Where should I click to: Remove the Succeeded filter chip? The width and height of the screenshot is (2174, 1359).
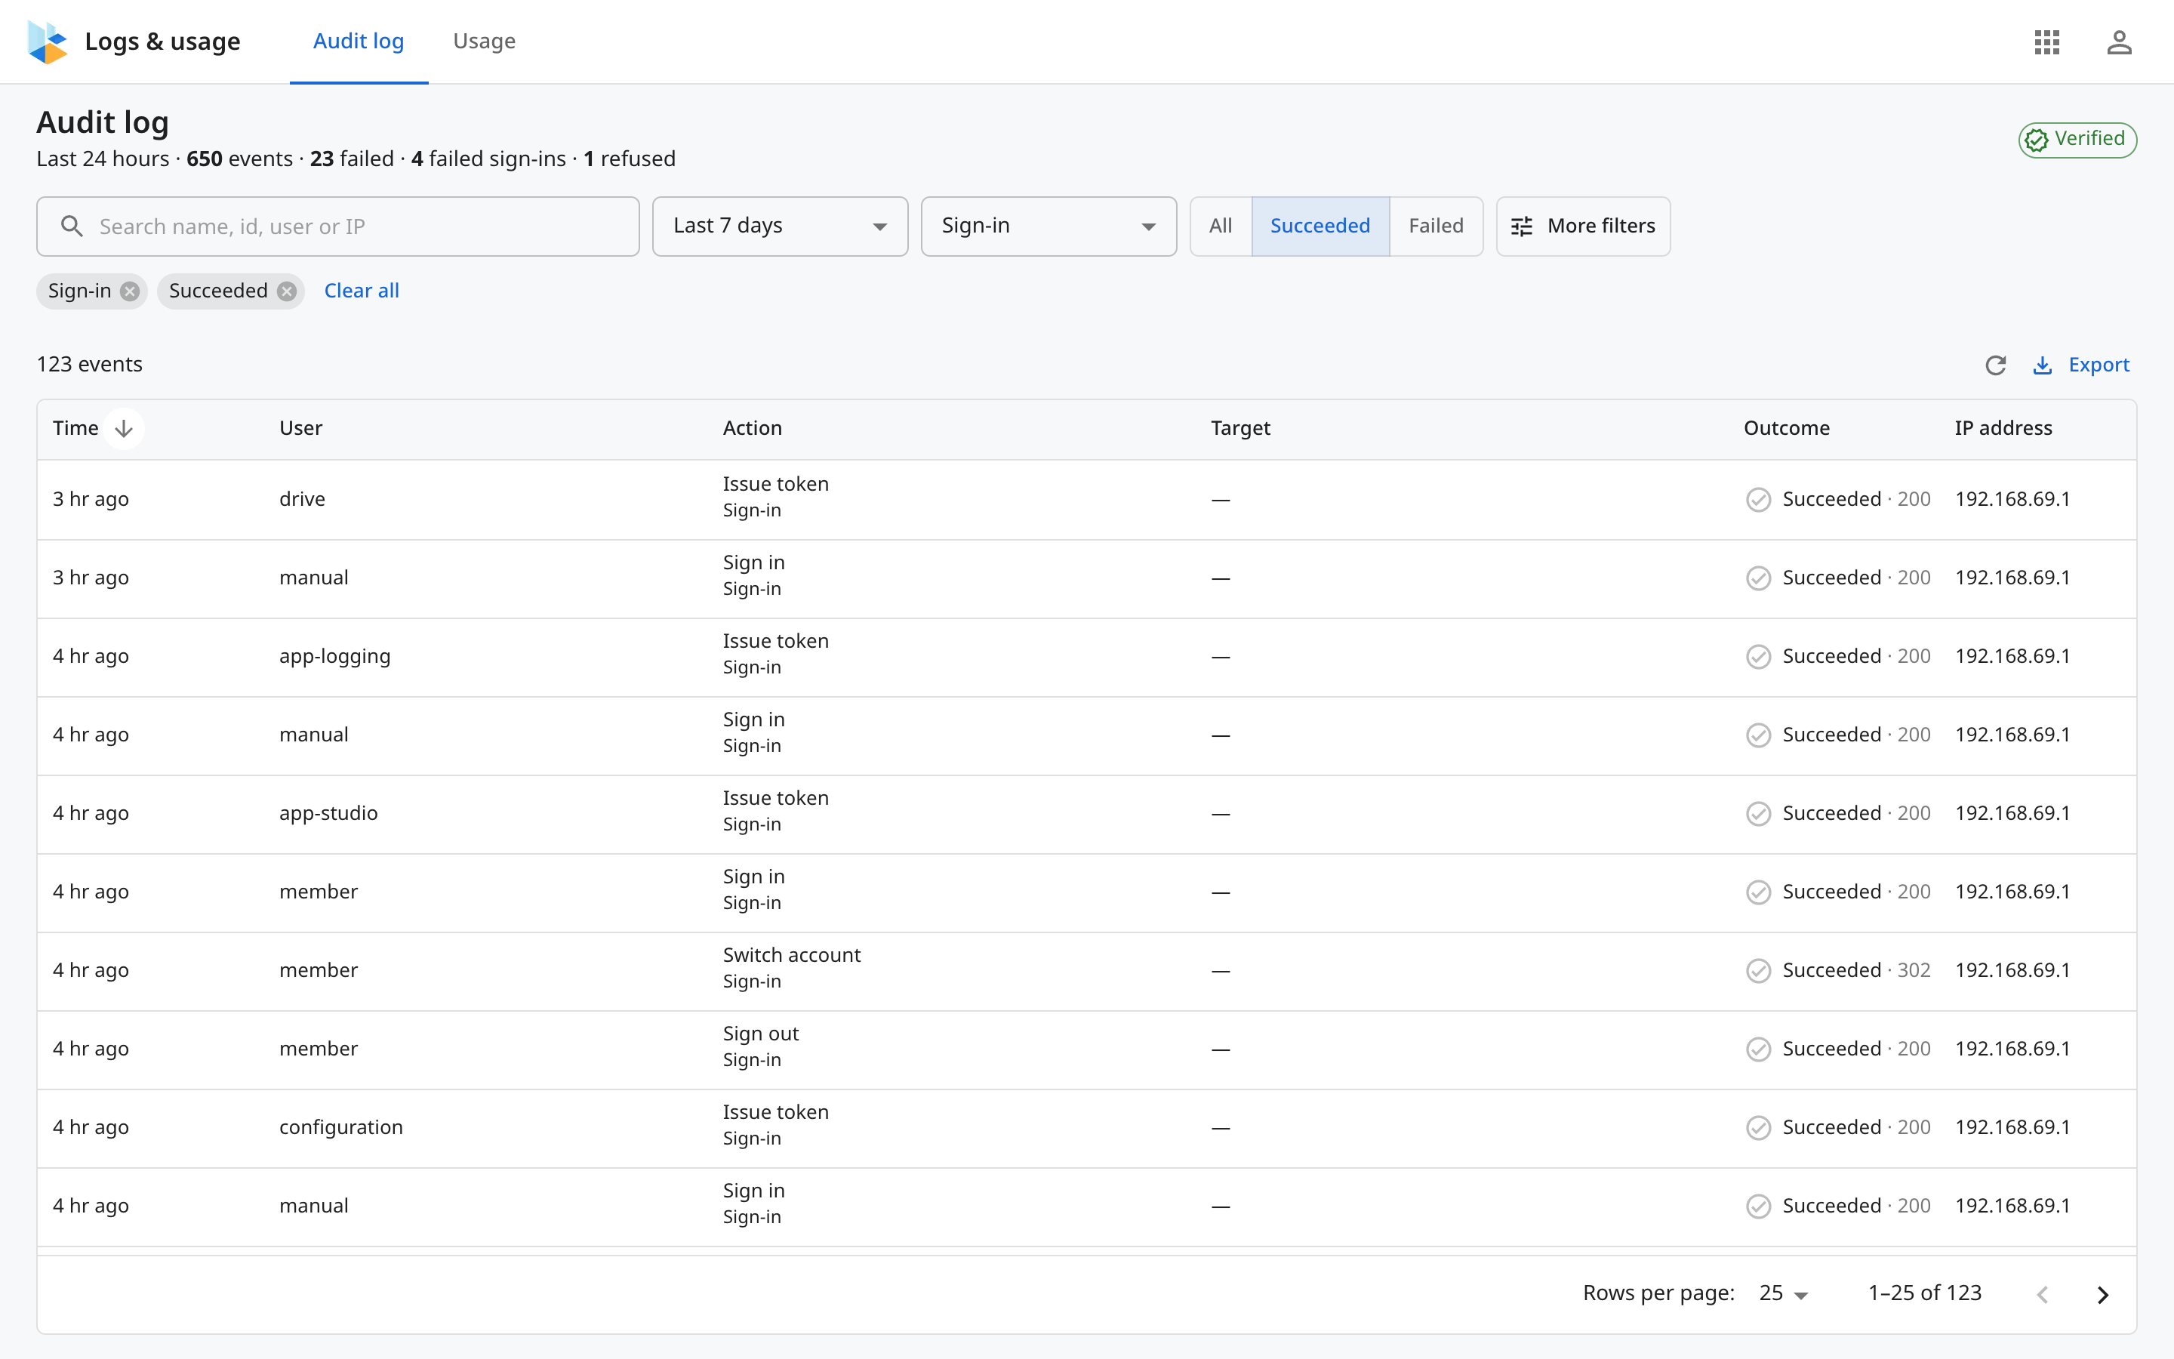coord(287,291)
